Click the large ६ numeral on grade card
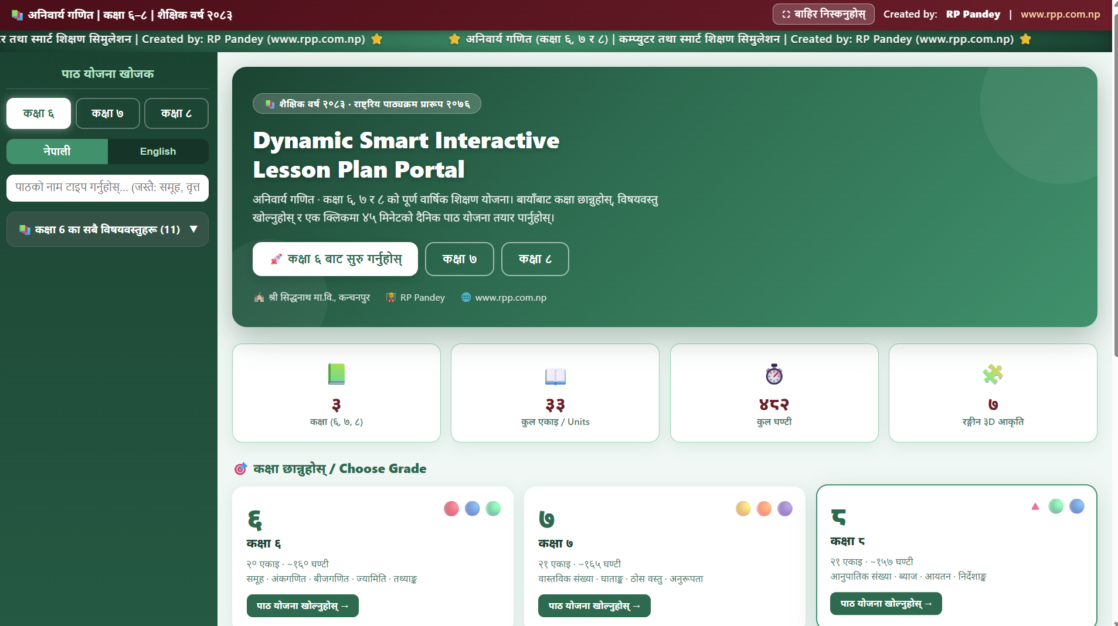This screenshot has height=626, width=1118. (254, 519)
